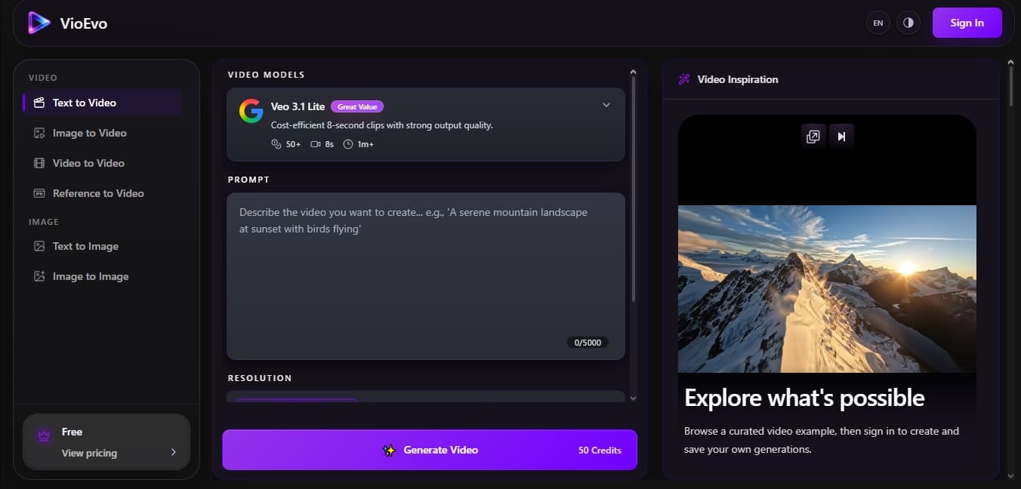1021x489 pixels.
Task: Click the settings panel scroll down arrow
Action: pos(633,398)
